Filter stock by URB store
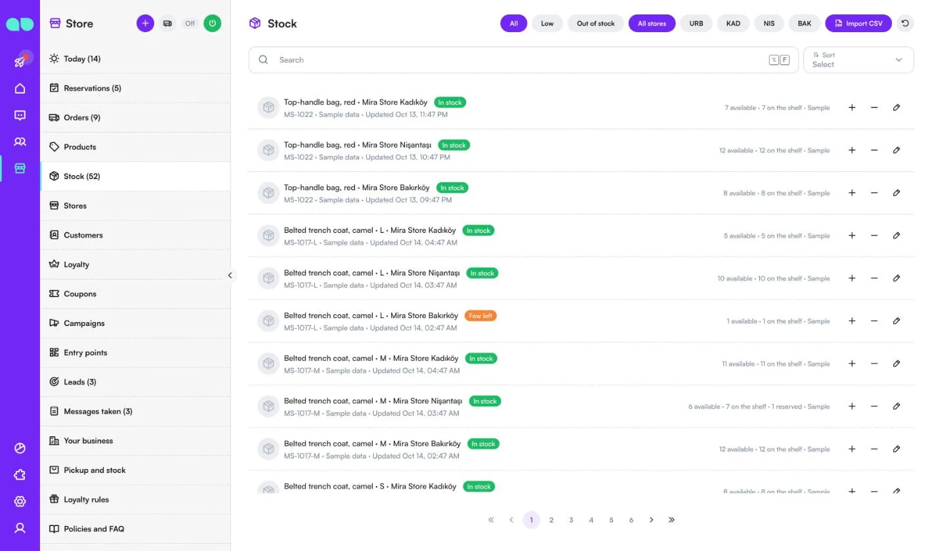The image size is (932, 551). click(x=696, y=24)
